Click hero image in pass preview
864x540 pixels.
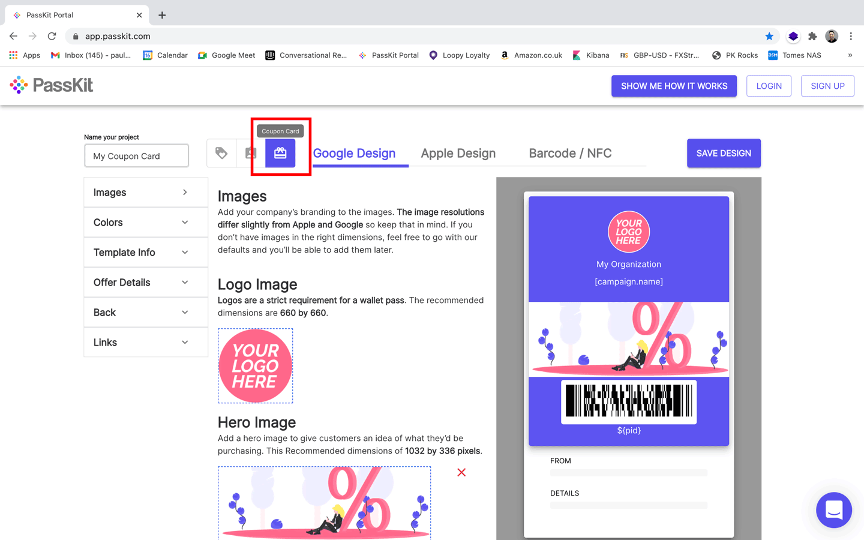pos(629,339)
